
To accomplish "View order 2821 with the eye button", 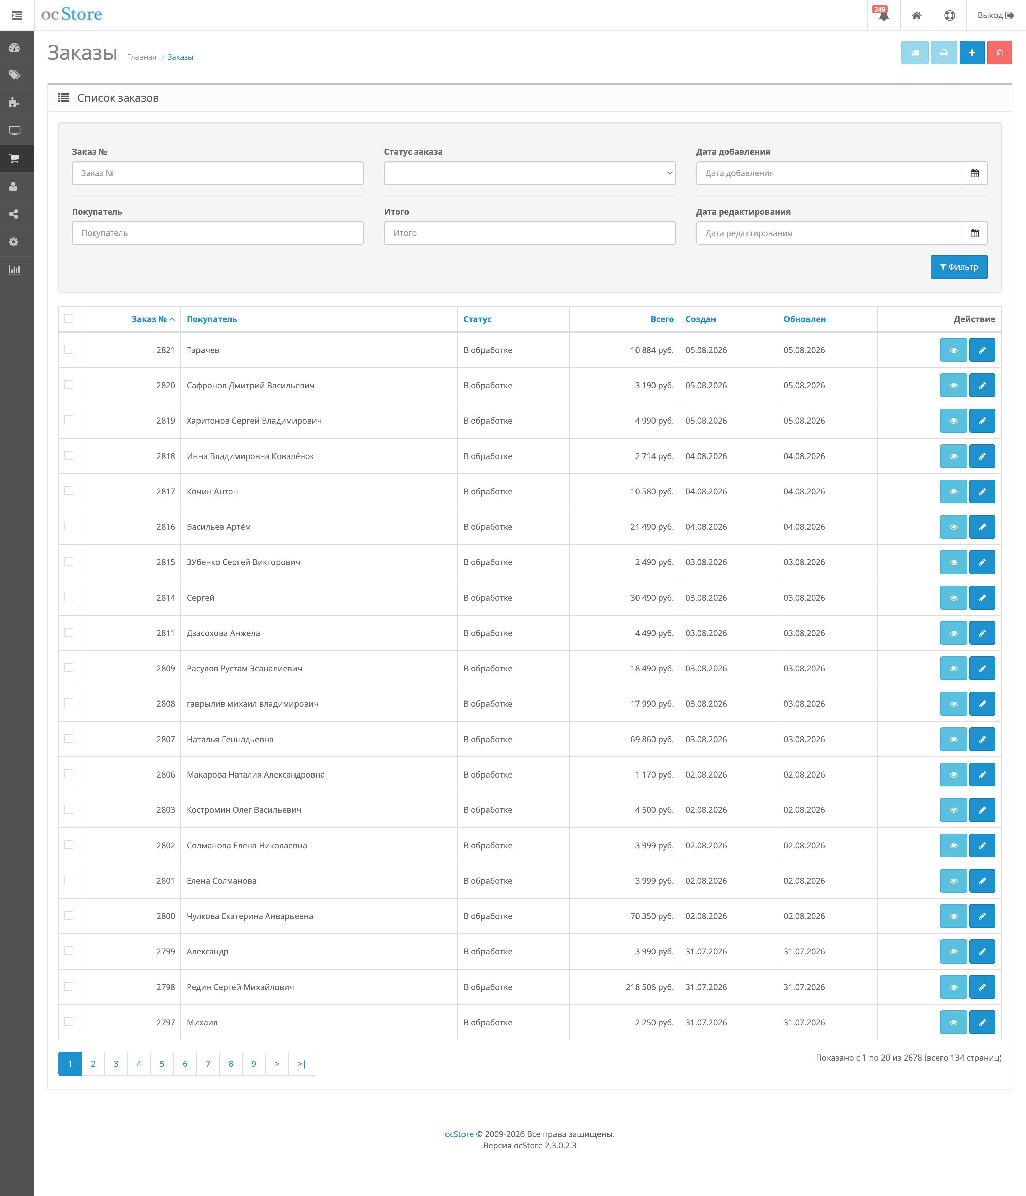I will (953, 350).
